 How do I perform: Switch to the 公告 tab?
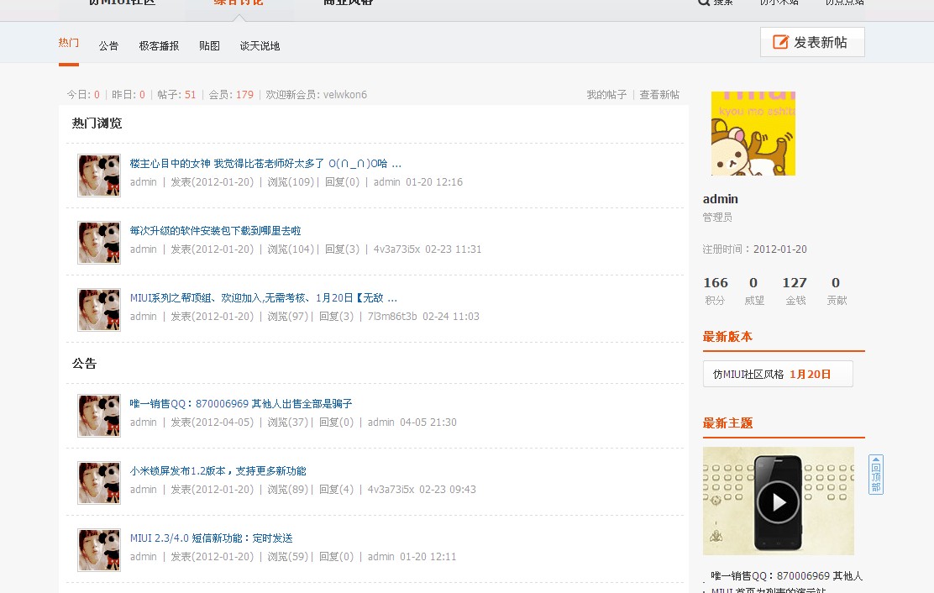click(x=108, y=46)
